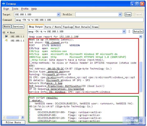This screenshot has width=147, height=126.
Task: Click the '445/tcp' microsoft-ds line
Action: coord(73,54)
